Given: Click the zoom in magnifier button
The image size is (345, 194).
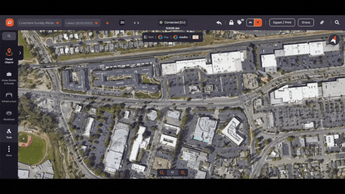Looking at the screenshot, I should 183,173.
